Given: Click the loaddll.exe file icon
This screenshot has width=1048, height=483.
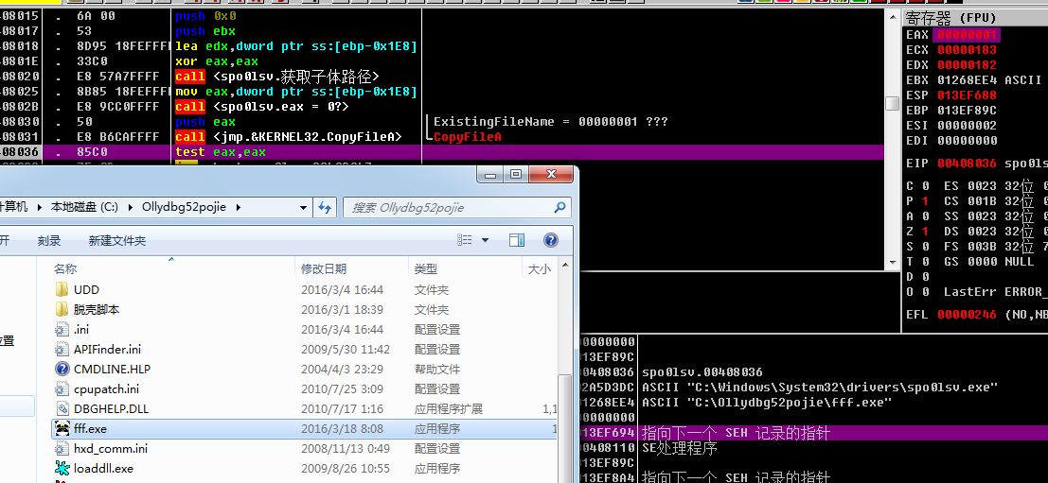Looking at the screenshot, I should [x=62, y=468].
